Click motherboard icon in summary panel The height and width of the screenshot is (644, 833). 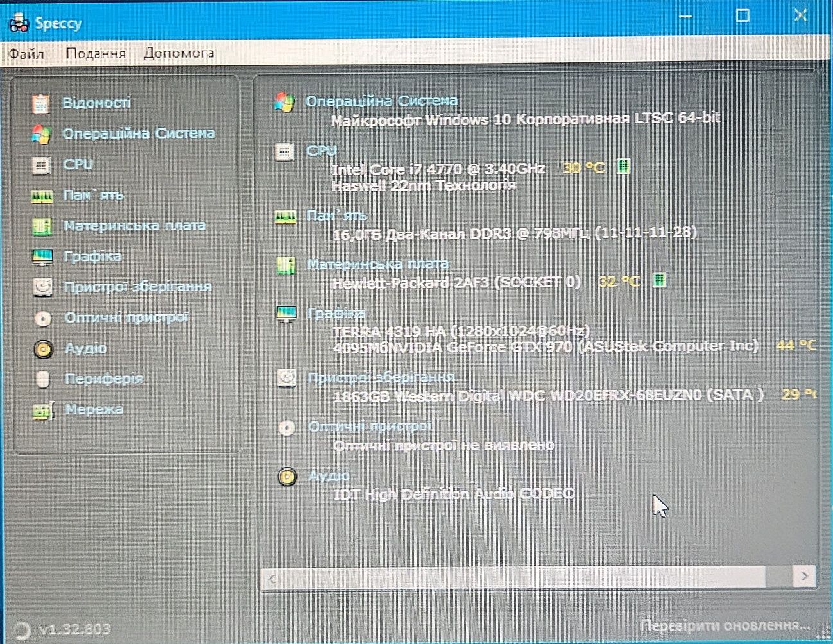tap(286, 266)
